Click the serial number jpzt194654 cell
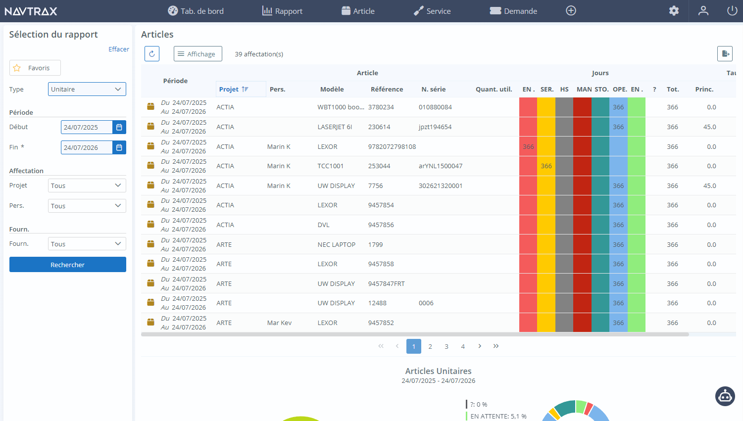This screenshot has height=421, width=743. [435, 127]
